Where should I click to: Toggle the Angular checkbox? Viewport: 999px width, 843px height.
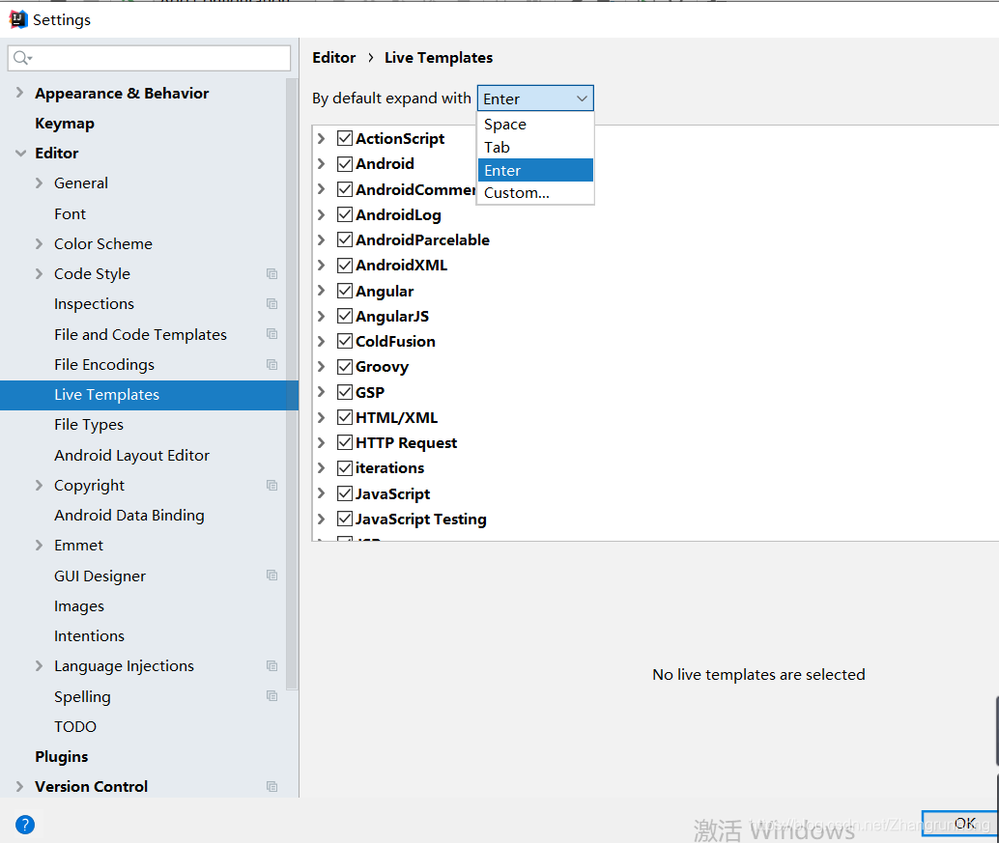[x=345, y=291]
